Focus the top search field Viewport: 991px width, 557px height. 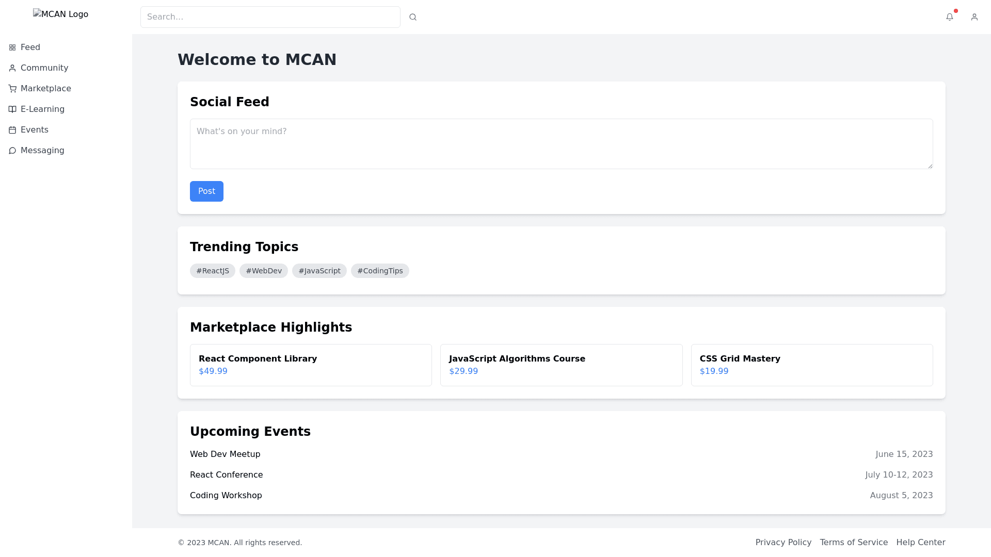270,17
